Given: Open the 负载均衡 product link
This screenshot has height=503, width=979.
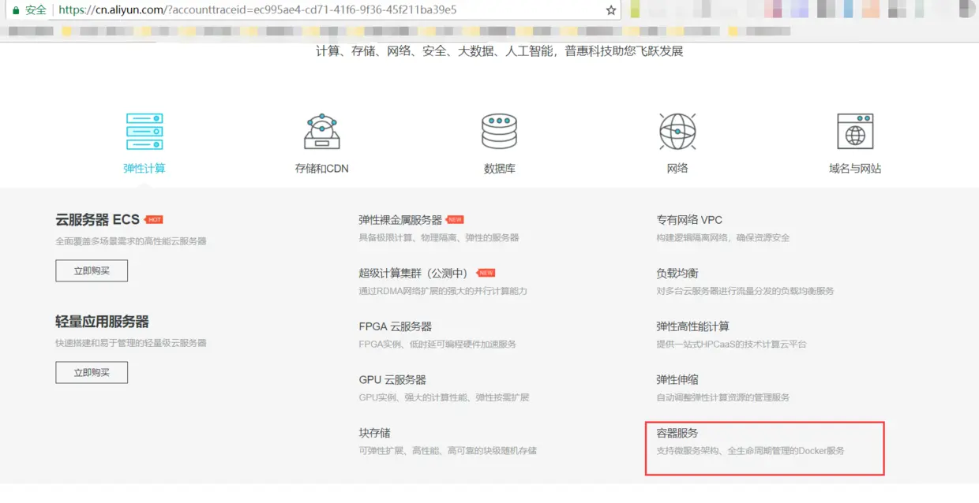Looking at the screenshot, I should point(677,274).
